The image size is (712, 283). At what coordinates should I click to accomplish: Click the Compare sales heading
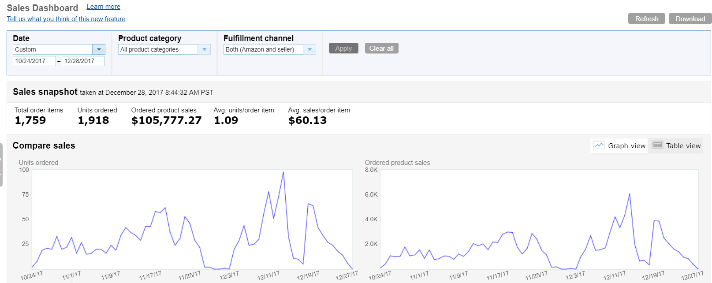[x=44, y=145]
